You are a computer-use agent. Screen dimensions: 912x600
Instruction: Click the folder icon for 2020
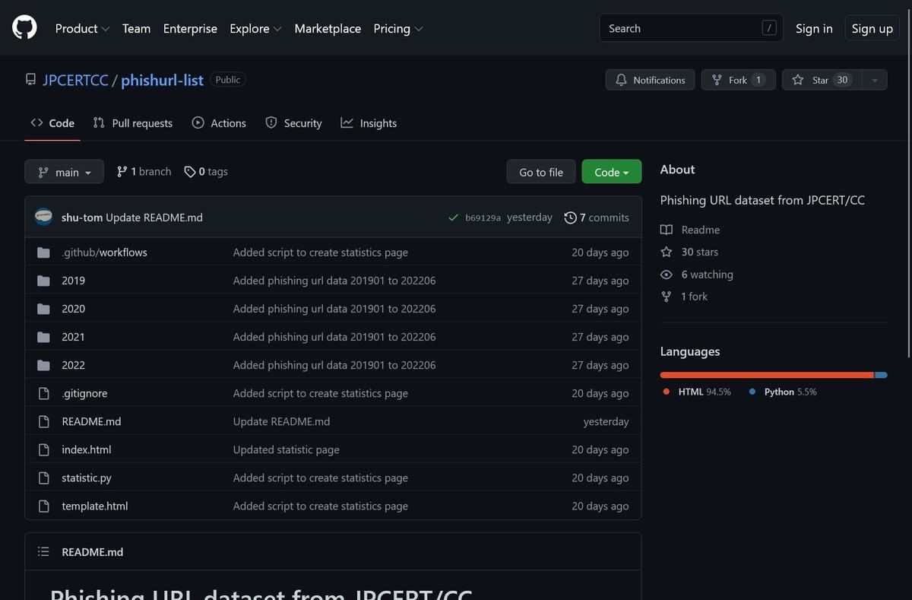pos(43,309)
